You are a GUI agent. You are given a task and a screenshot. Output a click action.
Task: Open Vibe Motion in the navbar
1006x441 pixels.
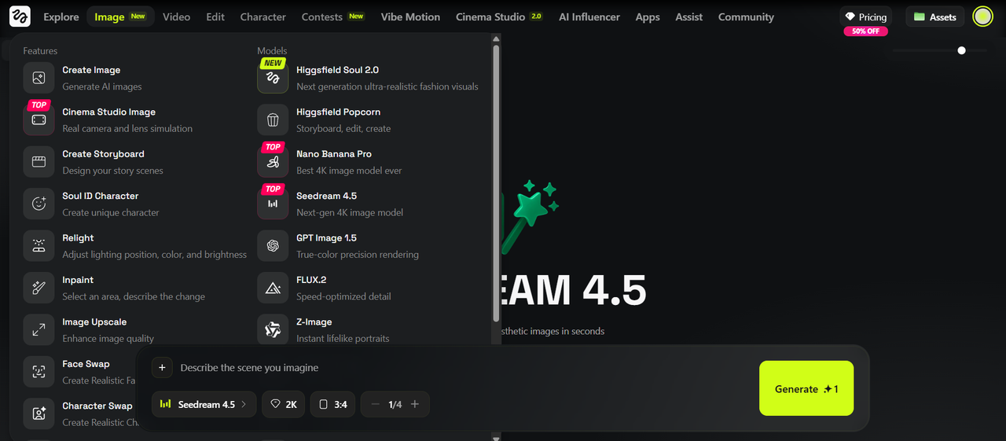tap(412, 17)
